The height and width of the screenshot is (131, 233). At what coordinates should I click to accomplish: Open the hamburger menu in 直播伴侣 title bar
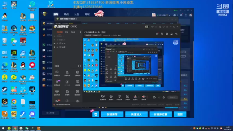tap(167, 27)
